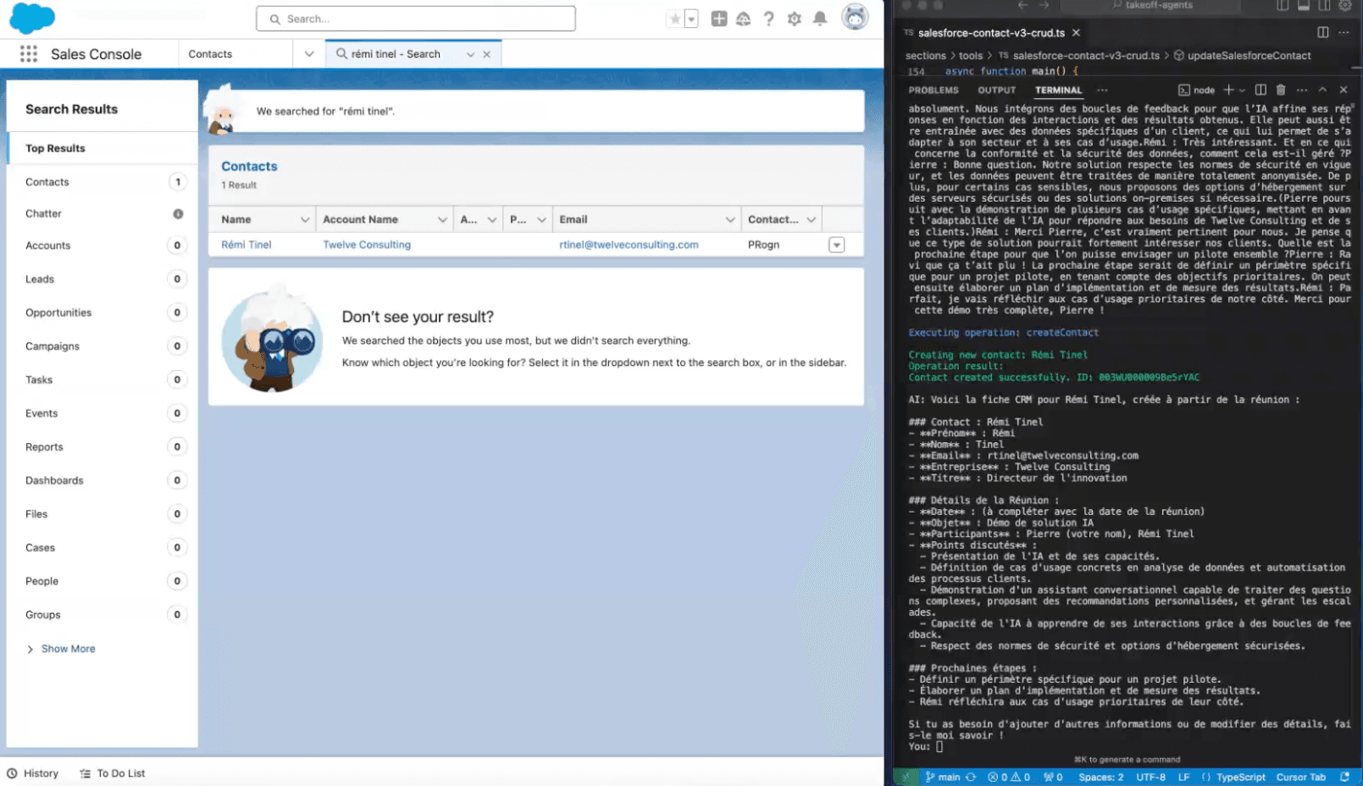The image size is (1363, 786).
Task: Open Salesforce Help question mark
Action: click(x=768, y=19)
